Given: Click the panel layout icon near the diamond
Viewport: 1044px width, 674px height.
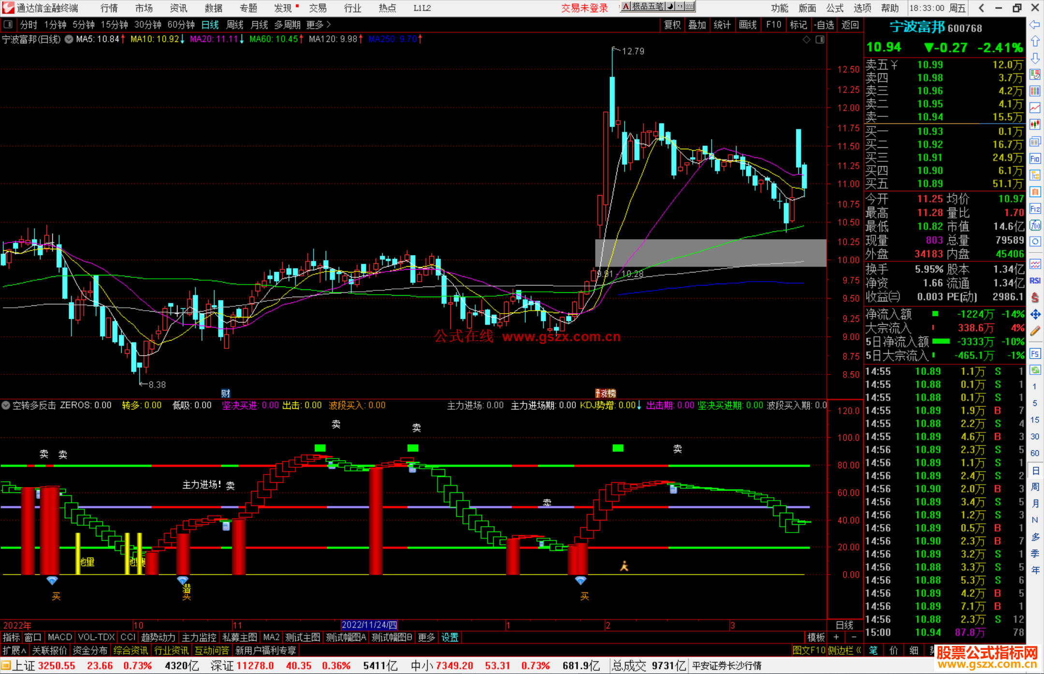Looking at the screenshot, I should (820, 40).
